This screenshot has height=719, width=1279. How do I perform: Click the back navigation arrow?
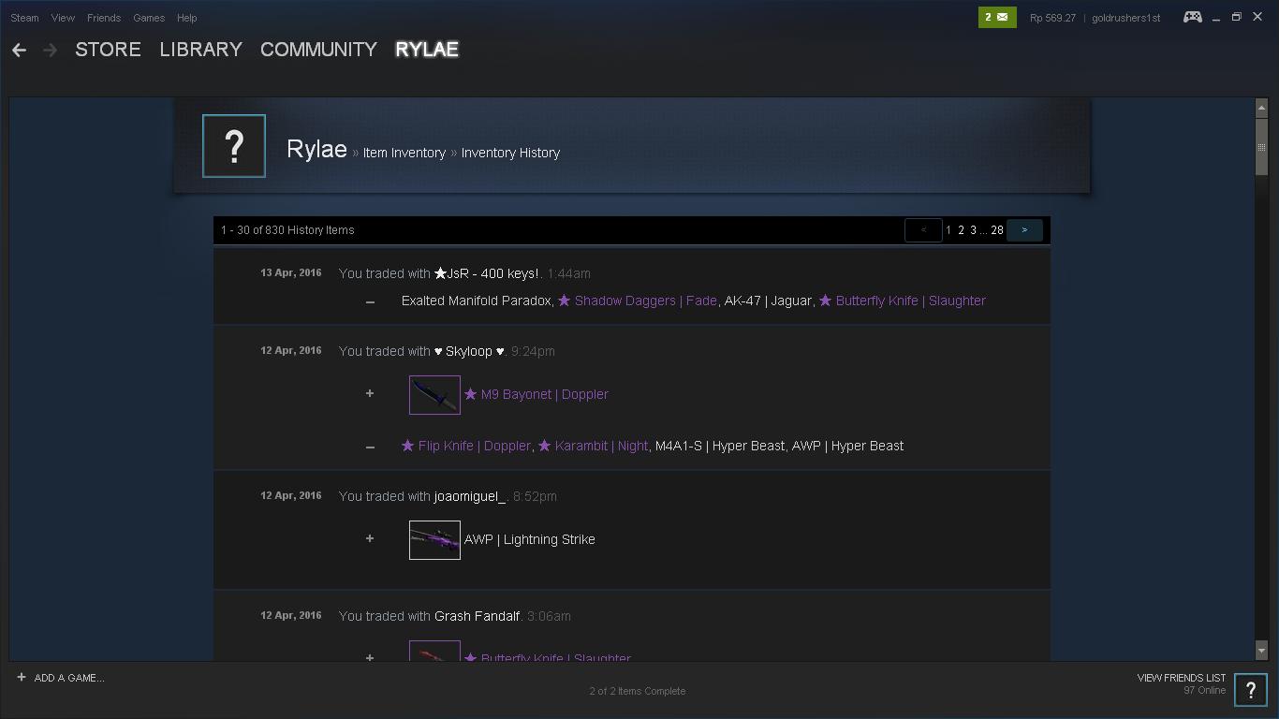click(x=19, y=50)
